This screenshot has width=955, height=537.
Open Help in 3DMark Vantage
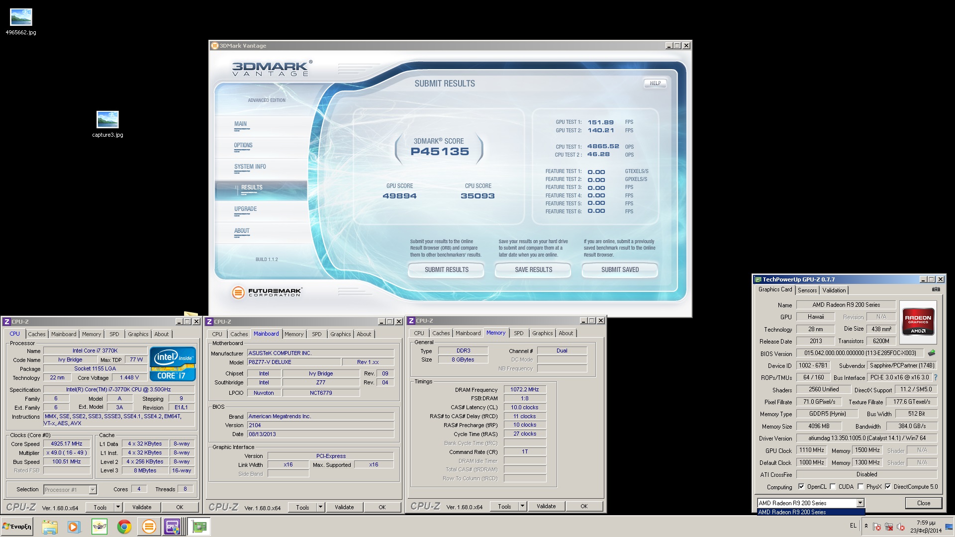655,84
